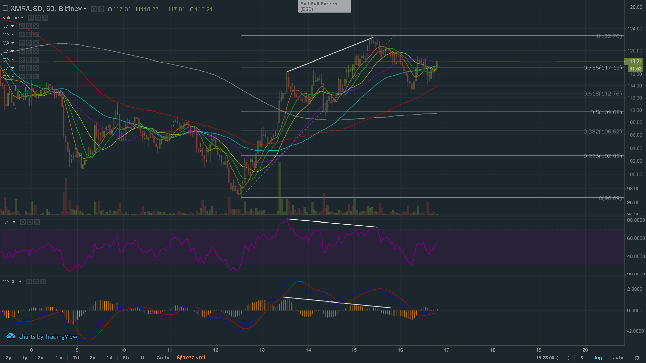Collapse the XMR/USD legend with the minus icon
The height and width of the screenshot is (363, 646).
point(5,8)
